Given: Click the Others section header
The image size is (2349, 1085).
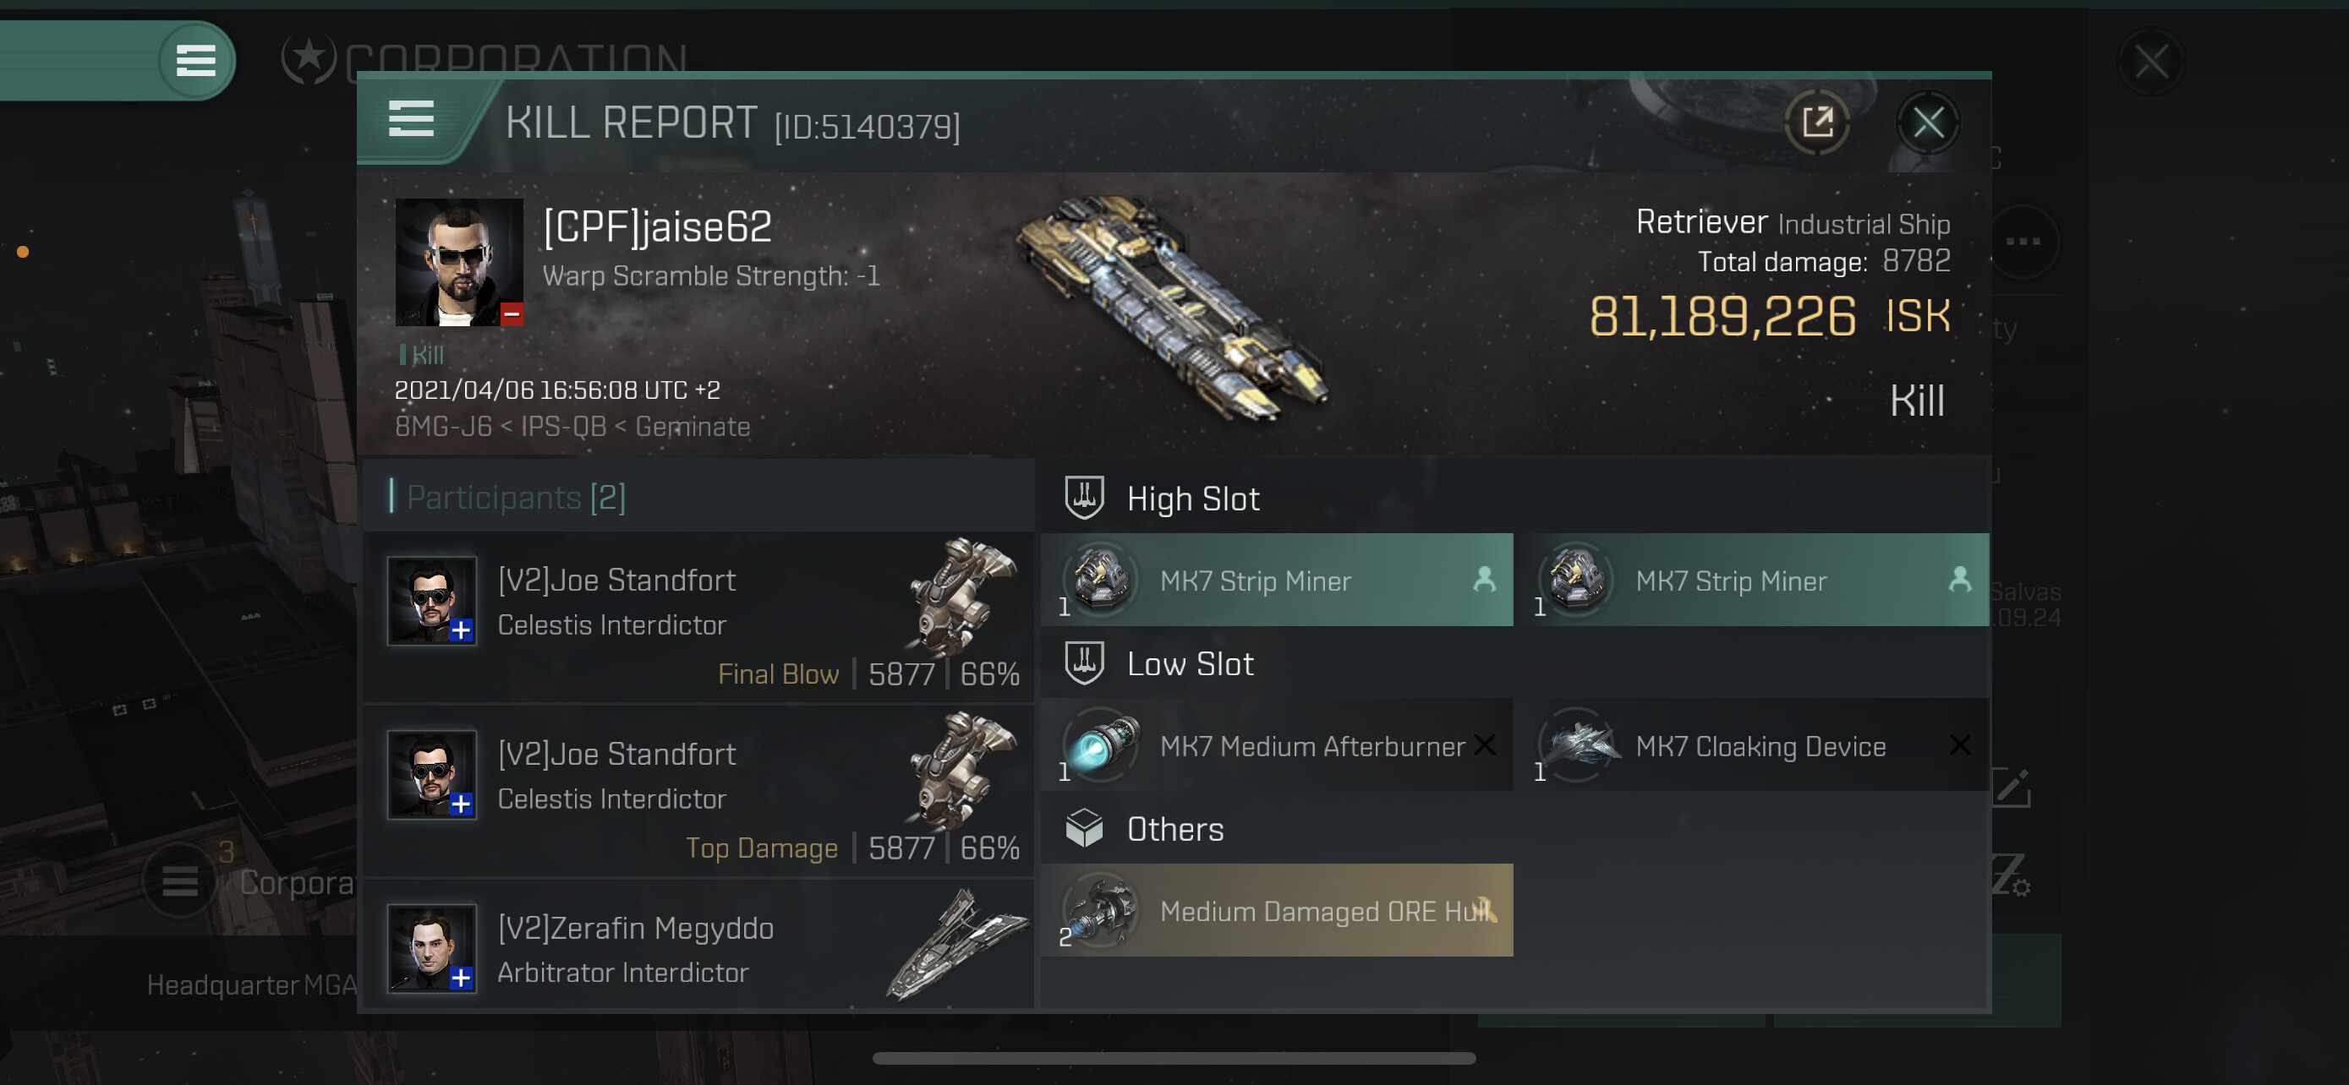Looking at the screenshot, I should (x=1174, y=829).
